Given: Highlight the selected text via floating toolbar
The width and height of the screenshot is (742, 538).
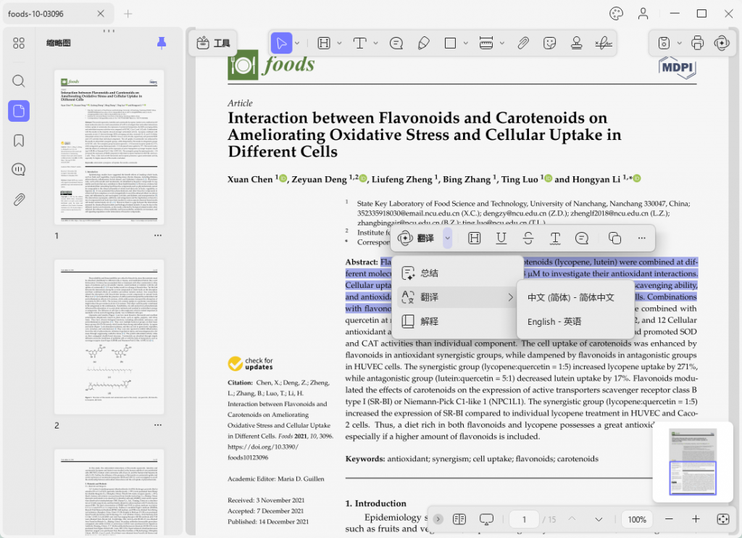Looking at the screenshot, I should [x=474, y=239].
